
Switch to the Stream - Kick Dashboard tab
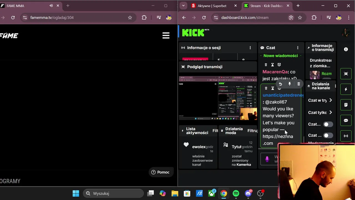tap(266, 6)
